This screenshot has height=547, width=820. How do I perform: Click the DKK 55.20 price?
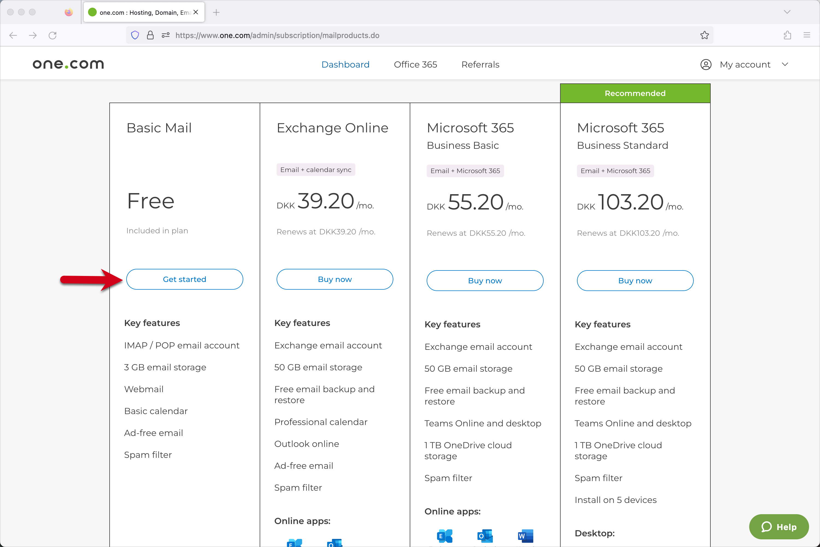475,202
